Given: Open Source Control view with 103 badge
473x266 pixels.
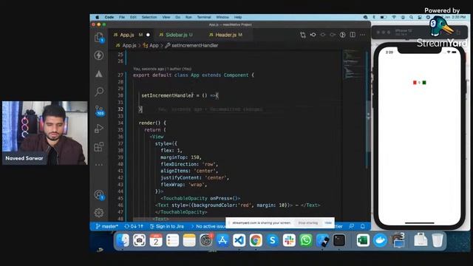Looking at the screenshot, I should pyautogui.click(x=99, y=110).
